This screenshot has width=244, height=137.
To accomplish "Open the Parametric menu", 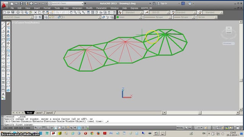I will 101,8.
